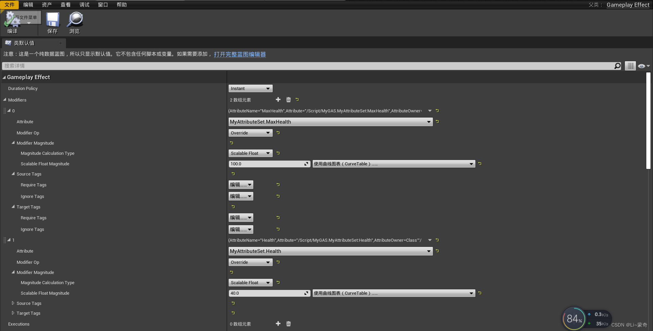The width and height of the screenshot is (653, 331).
Task: Open element 0 Source Require Tags edit dropdown
Action: pyautogui.click(x=241, y=185)
